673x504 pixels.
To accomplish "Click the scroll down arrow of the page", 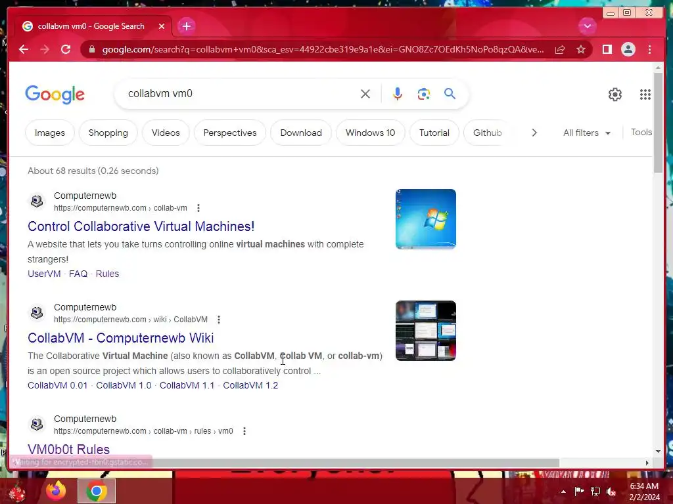I will pyautogui.click(x=659, y=451).
